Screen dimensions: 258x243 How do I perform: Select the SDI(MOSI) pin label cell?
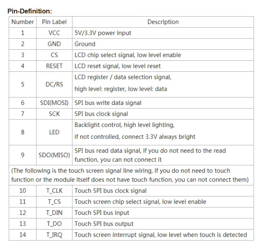pos(54,103)
